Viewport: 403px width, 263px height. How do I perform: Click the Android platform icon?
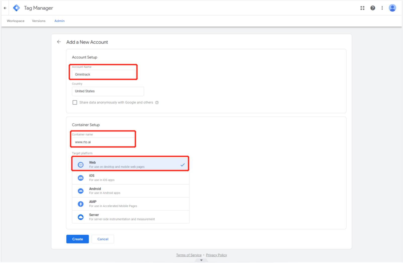click(80, 191)
